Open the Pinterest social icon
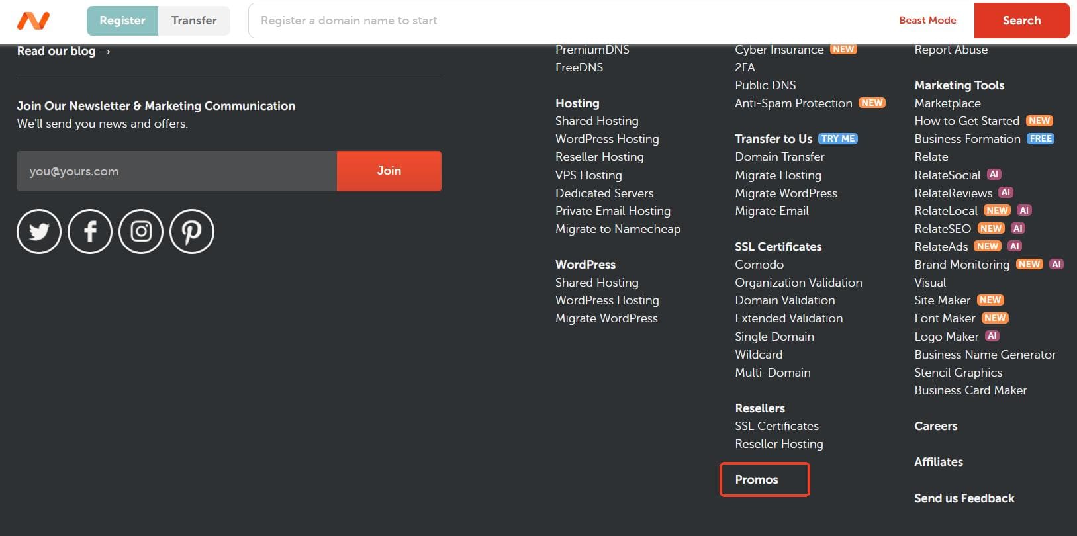This screenshot has width=1077, height=536. (x=192, y=232)
